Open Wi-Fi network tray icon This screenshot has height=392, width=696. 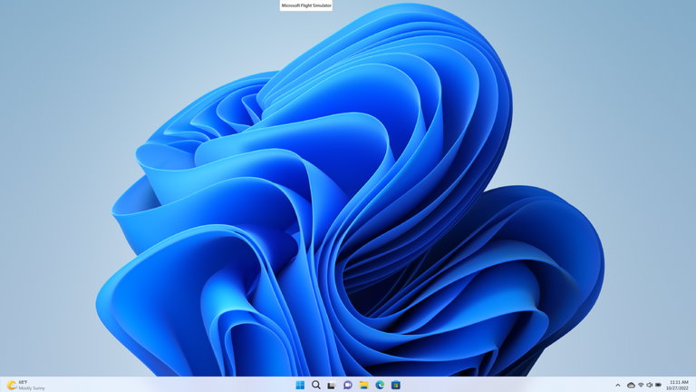[x=641, y=385]
